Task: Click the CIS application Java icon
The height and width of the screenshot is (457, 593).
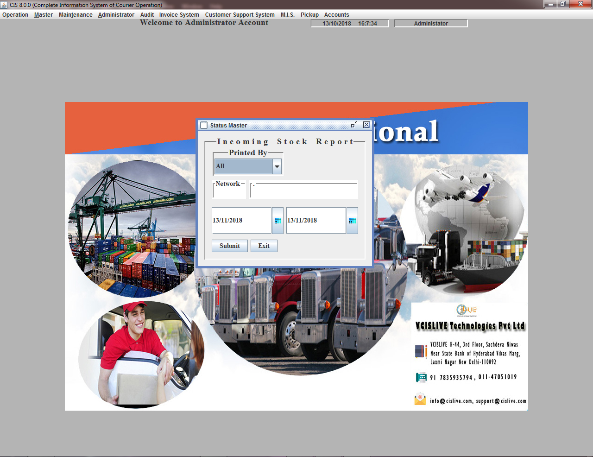Action: [4, 5]
